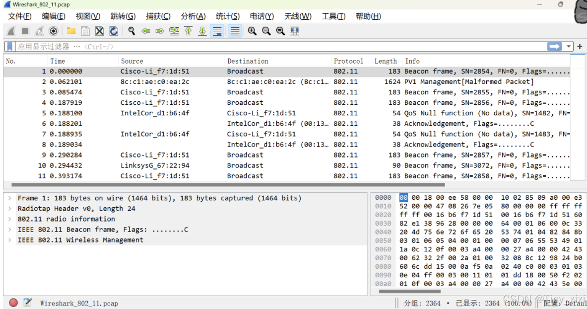Go forward in packet history arrow
The image size is (587, 309).
160,31
